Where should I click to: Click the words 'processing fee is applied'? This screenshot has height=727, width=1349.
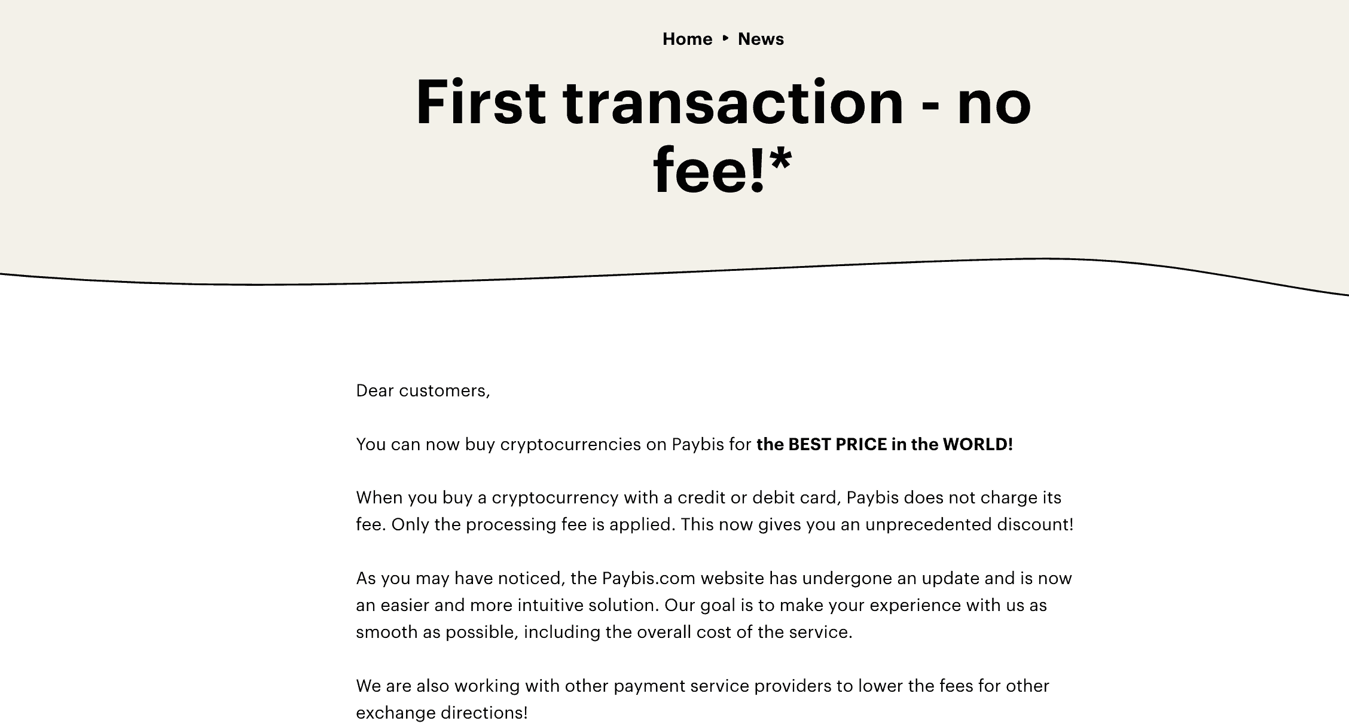[x=570, y=525]
